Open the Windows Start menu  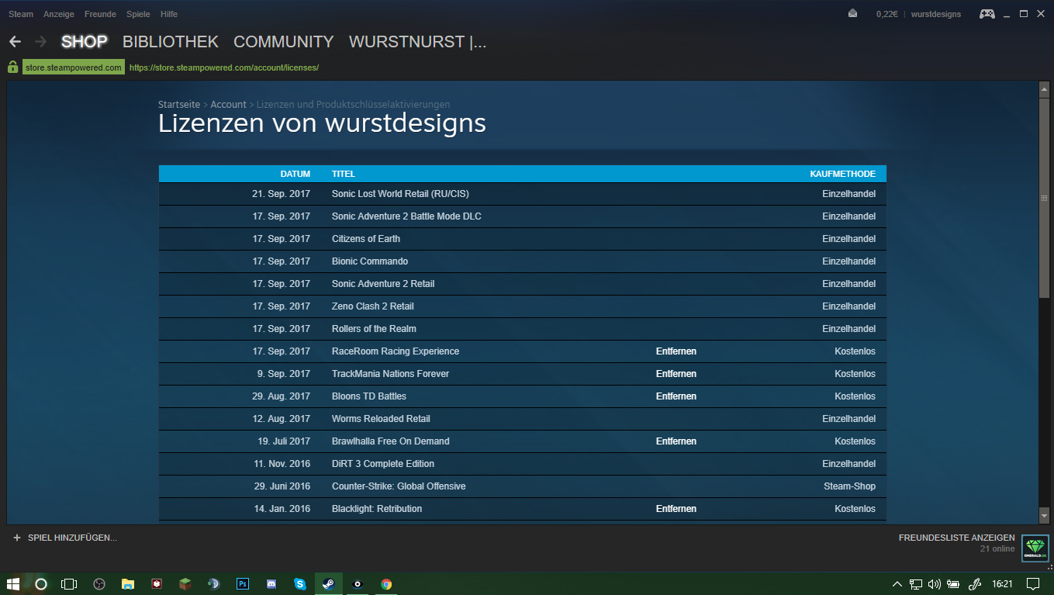pyautogui.click(x=13, y=583)
